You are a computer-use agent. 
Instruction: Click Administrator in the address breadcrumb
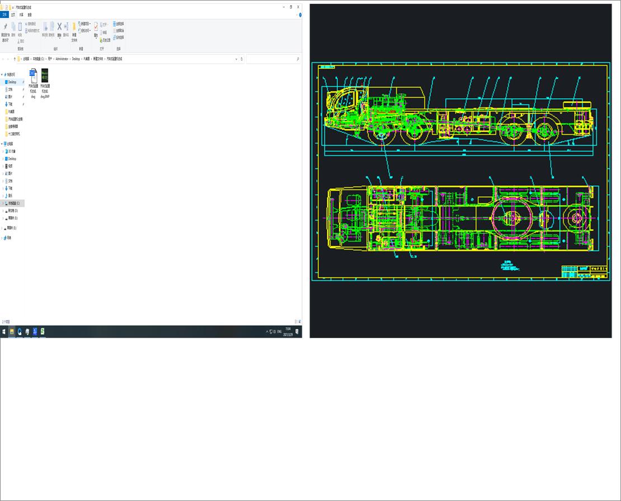[x=62, y=59]
